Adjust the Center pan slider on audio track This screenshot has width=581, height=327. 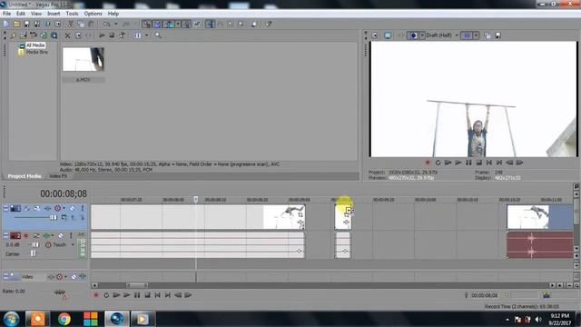click(x=33, y=254)
